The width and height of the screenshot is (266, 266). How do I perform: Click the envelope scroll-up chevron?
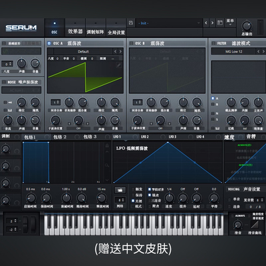pos(107,152)
